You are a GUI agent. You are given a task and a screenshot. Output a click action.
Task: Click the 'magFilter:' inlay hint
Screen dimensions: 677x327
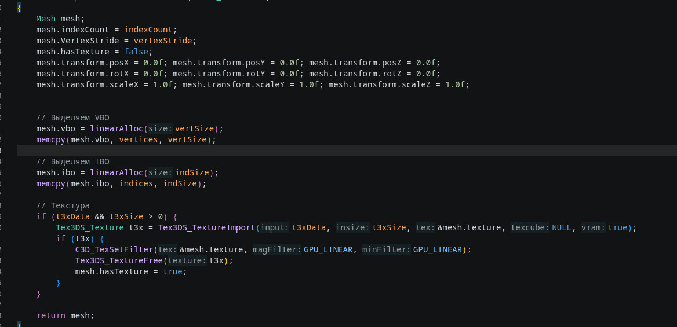(276, 249)
